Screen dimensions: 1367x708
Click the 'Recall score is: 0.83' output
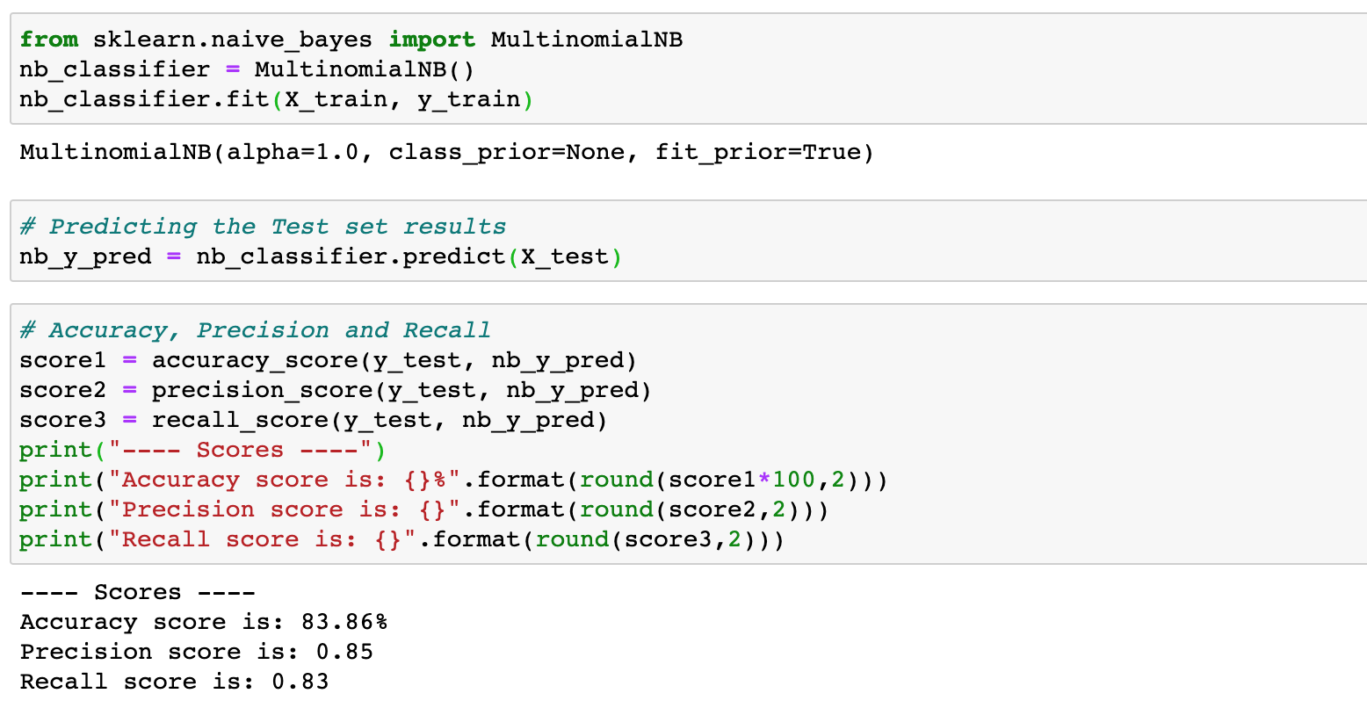(174, 682)
